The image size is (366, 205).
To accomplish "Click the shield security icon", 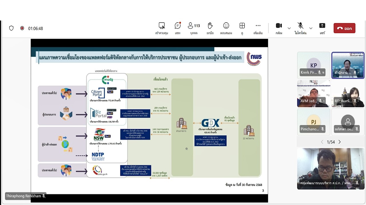I will pyautogui.click(x=11, y=28).
